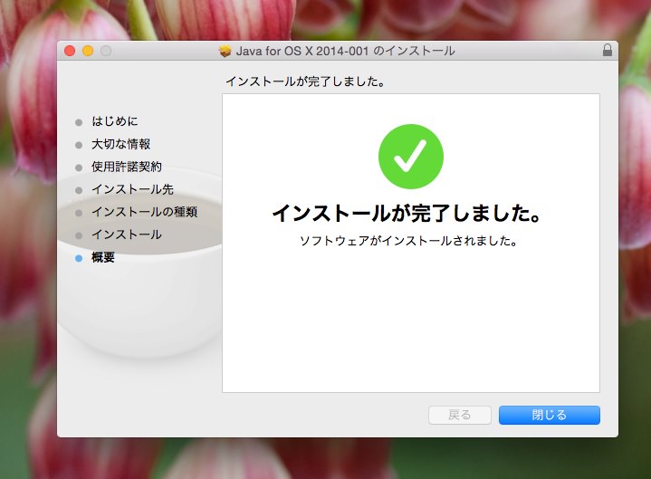
Task: Click the ソフトウェアがインストールされました message
Action: [x=408, y=241]
